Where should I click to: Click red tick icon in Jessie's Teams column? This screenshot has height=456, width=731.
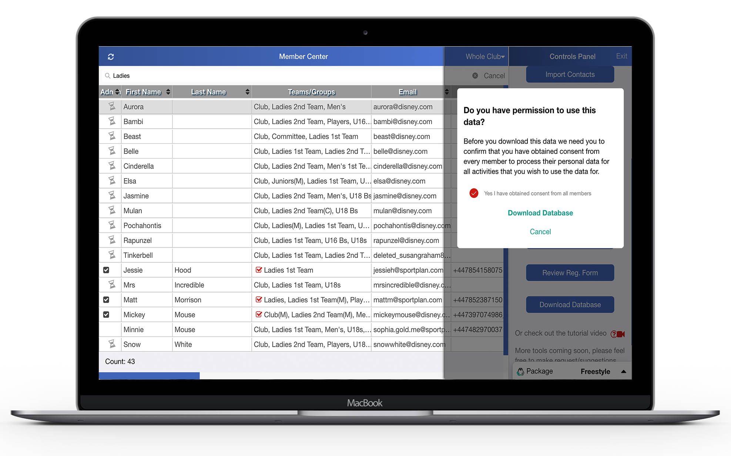(259, 270)
